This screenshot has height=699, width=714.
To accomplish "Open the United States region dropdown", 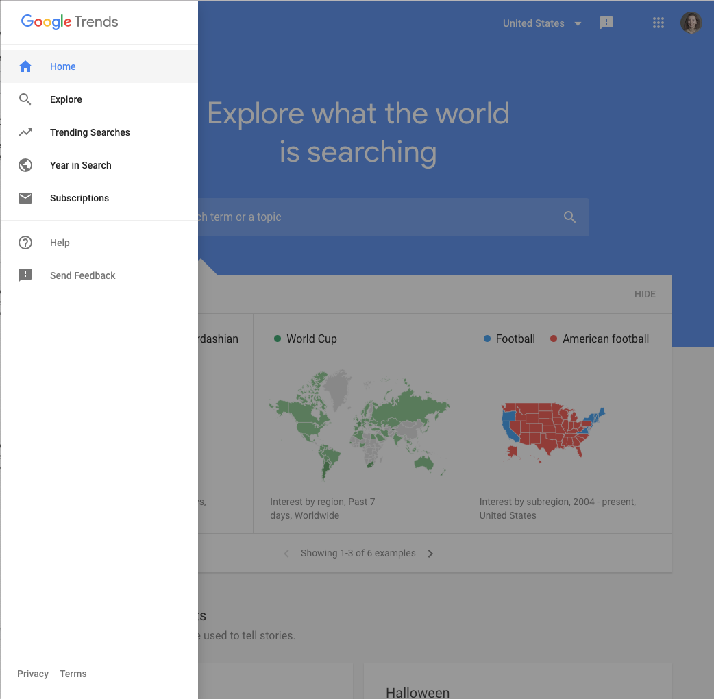I will (x=542, y=23).
